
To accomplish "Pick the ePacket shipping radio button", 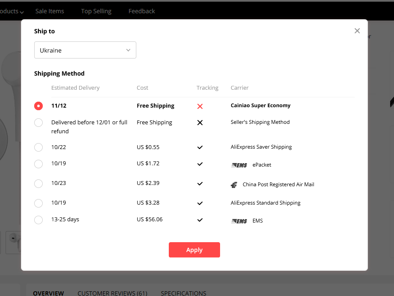I will pos(38,164).
